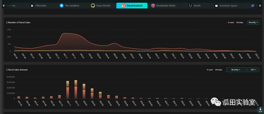Open Monthly dropdown in Number of Parcel Sales

tap(253, 22)
